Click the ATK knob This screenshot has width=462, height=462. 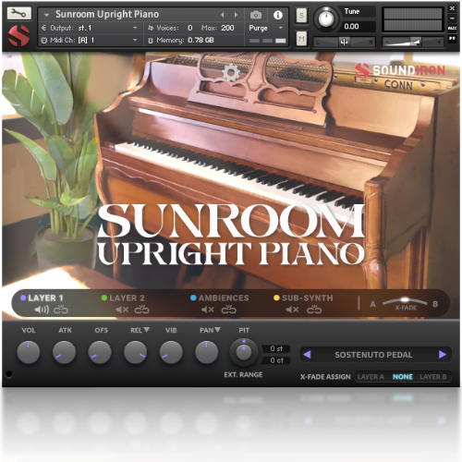point(64,352)
